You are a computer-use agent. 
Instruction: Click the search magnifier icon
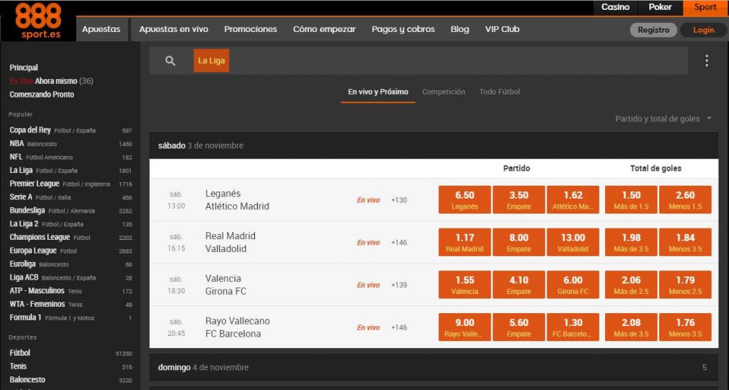point(170,61)
